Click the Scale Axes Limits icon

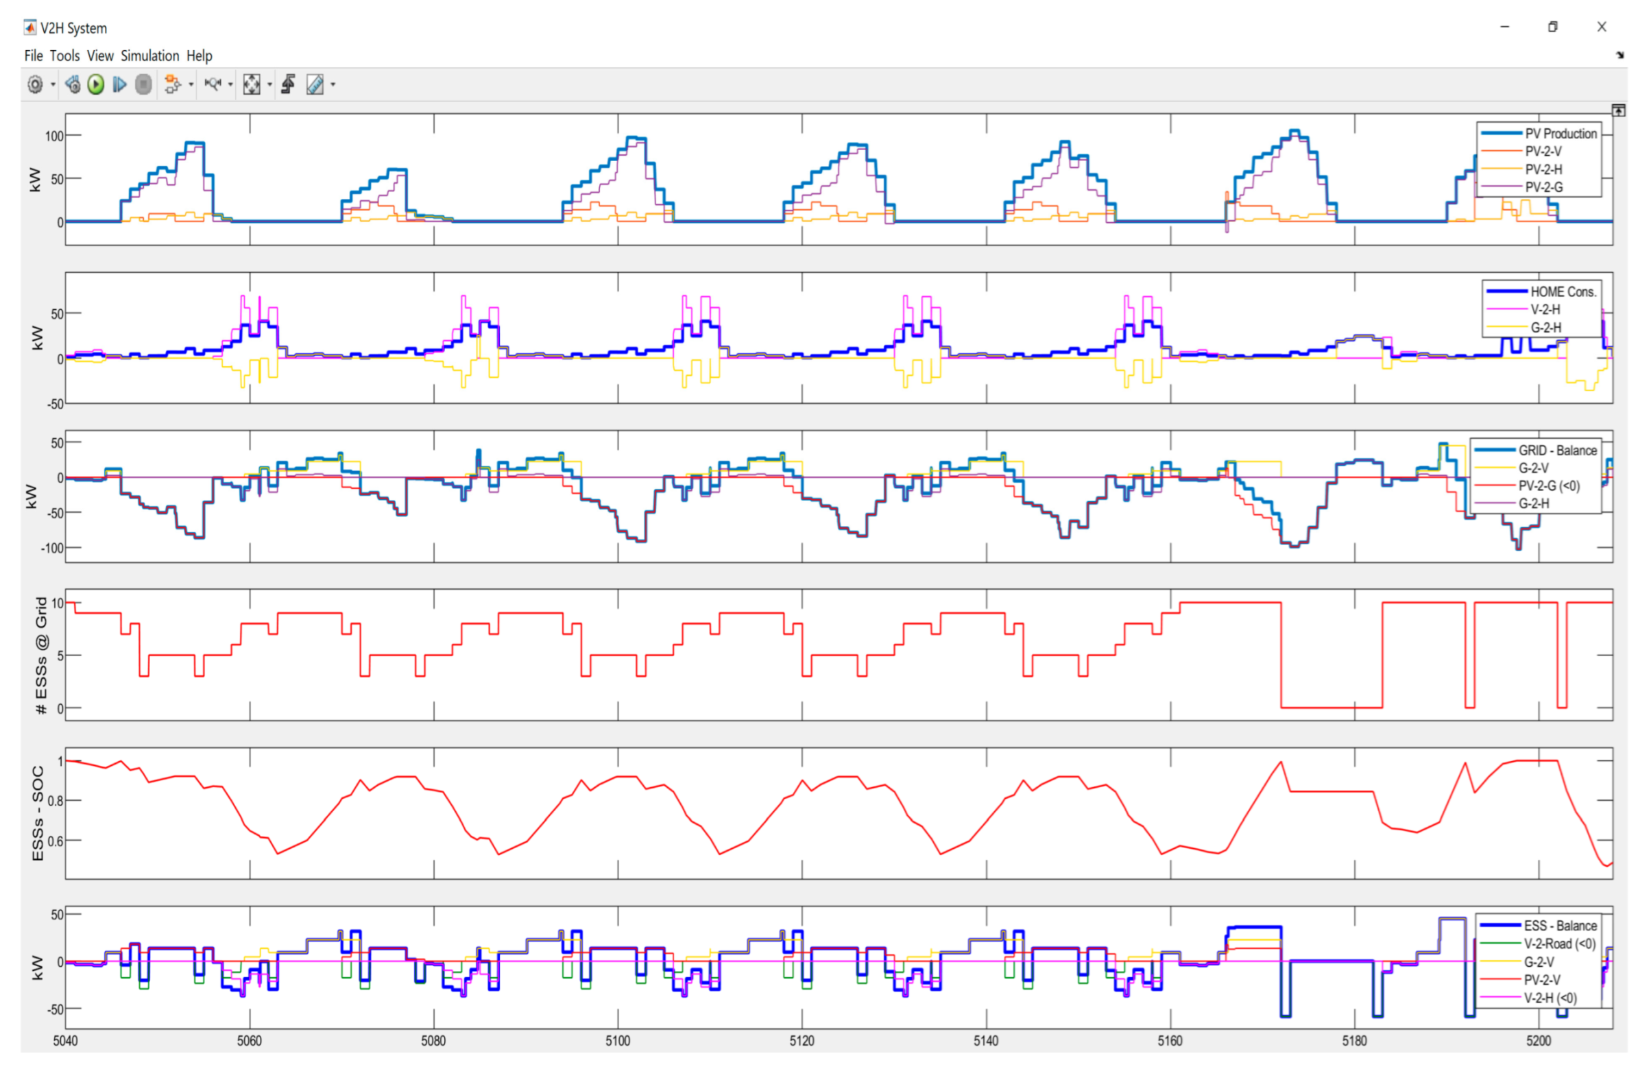252,84
